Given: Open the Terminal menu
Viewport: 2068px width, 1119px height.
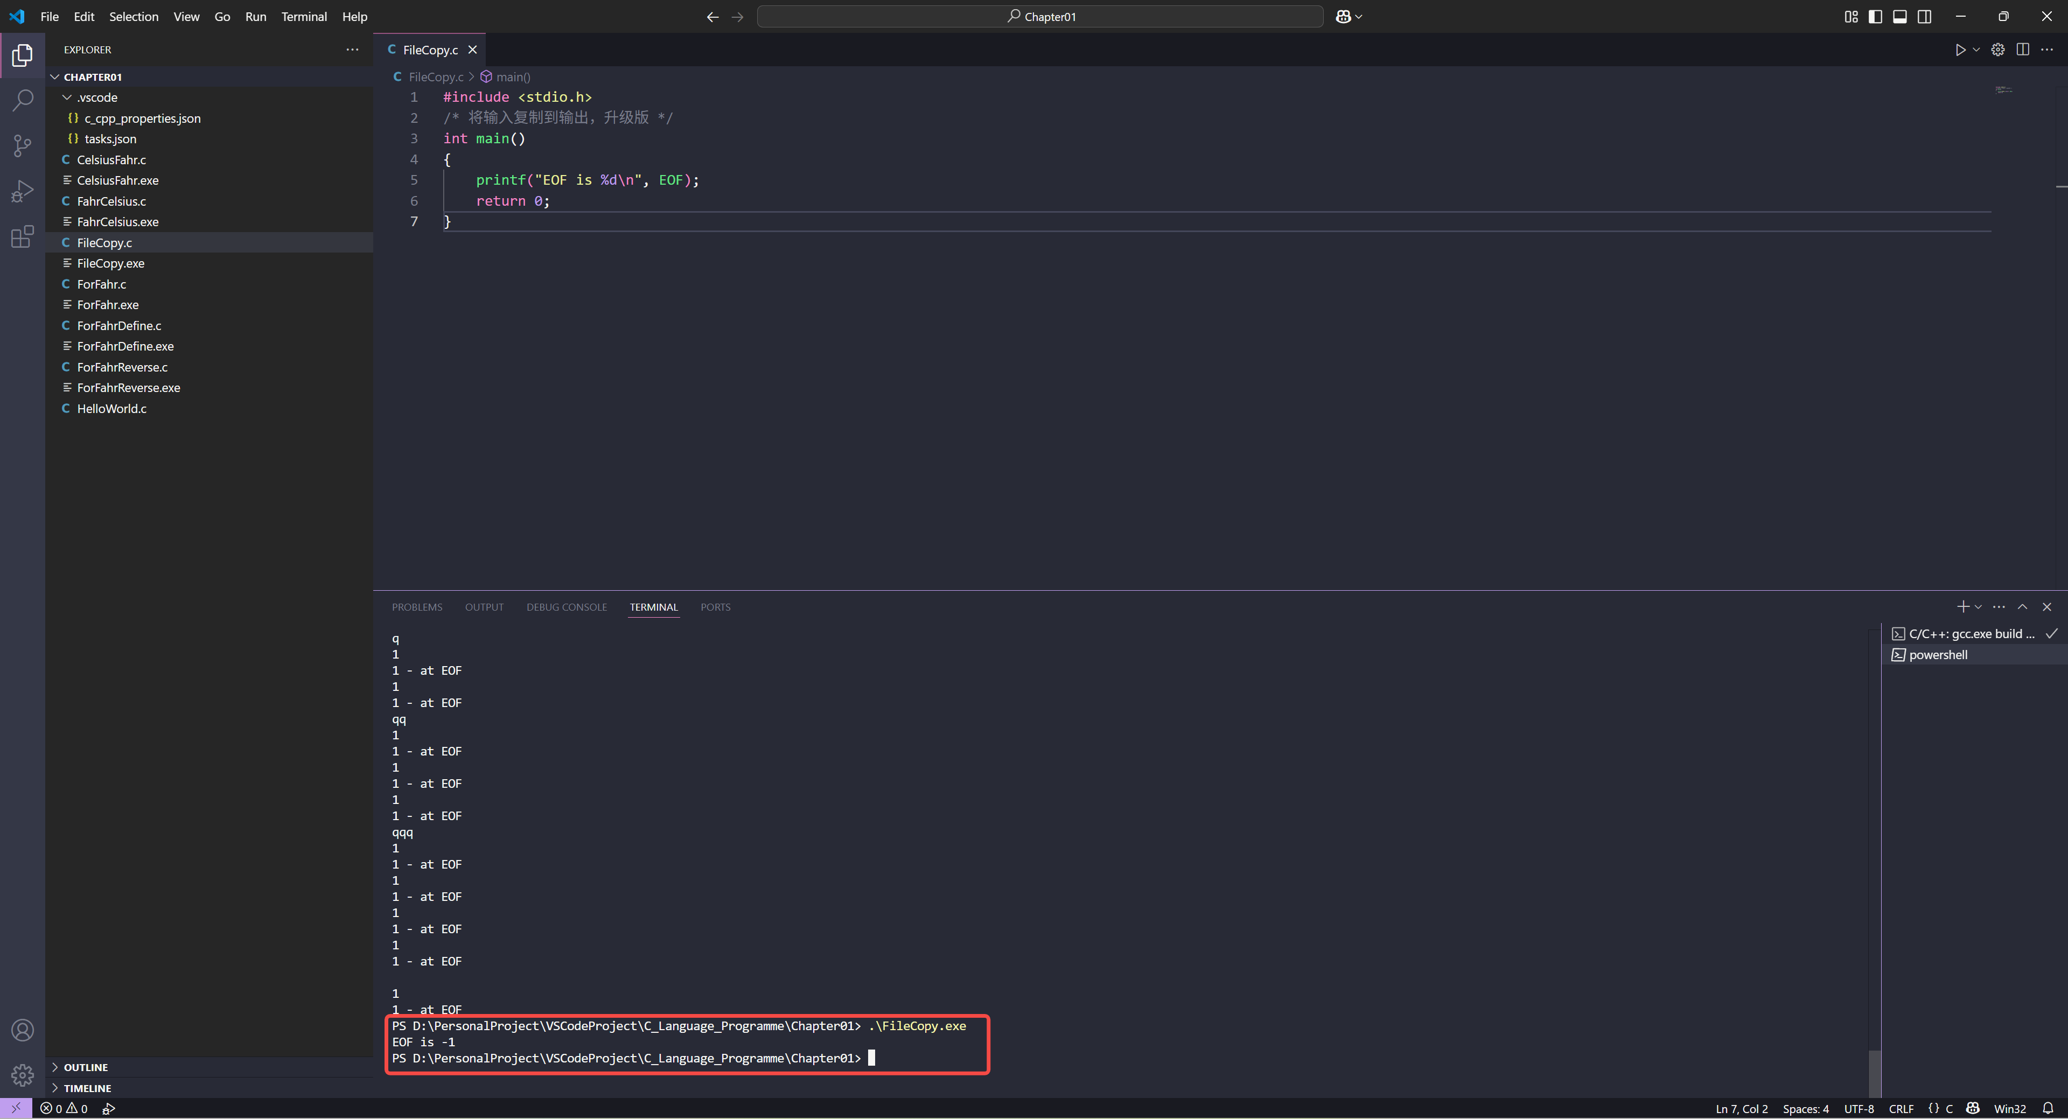Looking at the screenshot, I should [303, 17].
